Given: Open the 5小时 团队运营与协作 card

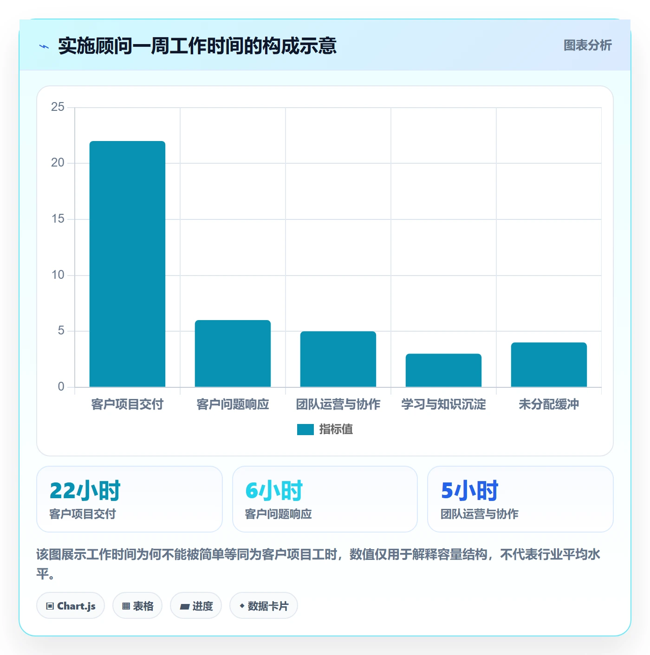Looking at the screenshot, I should tap(520, 499).
